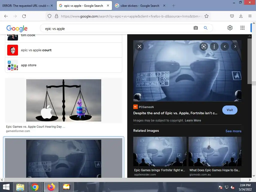Switch to the ERROR requested URL tab
This screenshot has height=192, width=256.
(x=26, y=6)
